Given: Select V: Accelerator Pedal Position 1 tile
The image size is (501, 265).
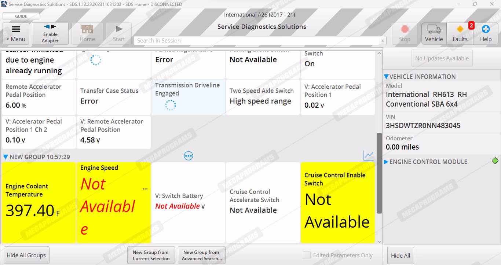Looking at the screenshot, I should 338,97.
